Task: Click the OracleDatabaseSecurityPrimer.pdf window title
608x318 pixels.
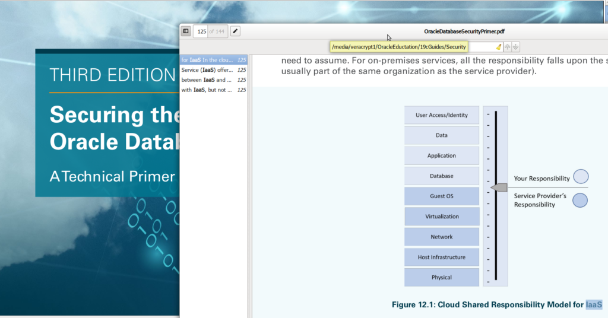Action: coord(464,31)
